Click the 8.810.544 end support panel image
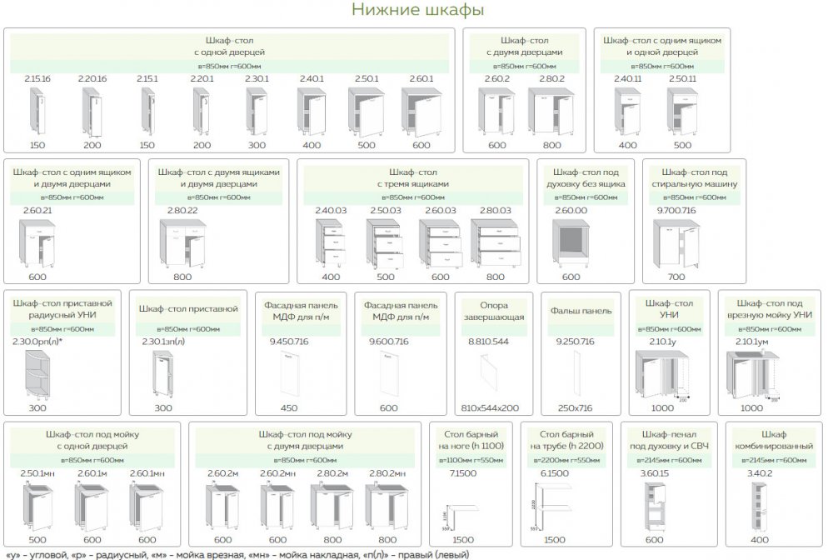833x560 pixels. (x=488, y=375)
